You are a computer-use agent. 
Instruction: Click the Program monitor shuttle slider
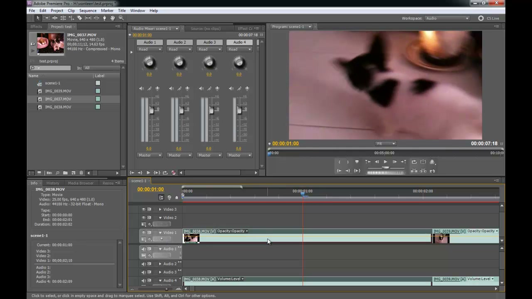(x=386, y=167)
